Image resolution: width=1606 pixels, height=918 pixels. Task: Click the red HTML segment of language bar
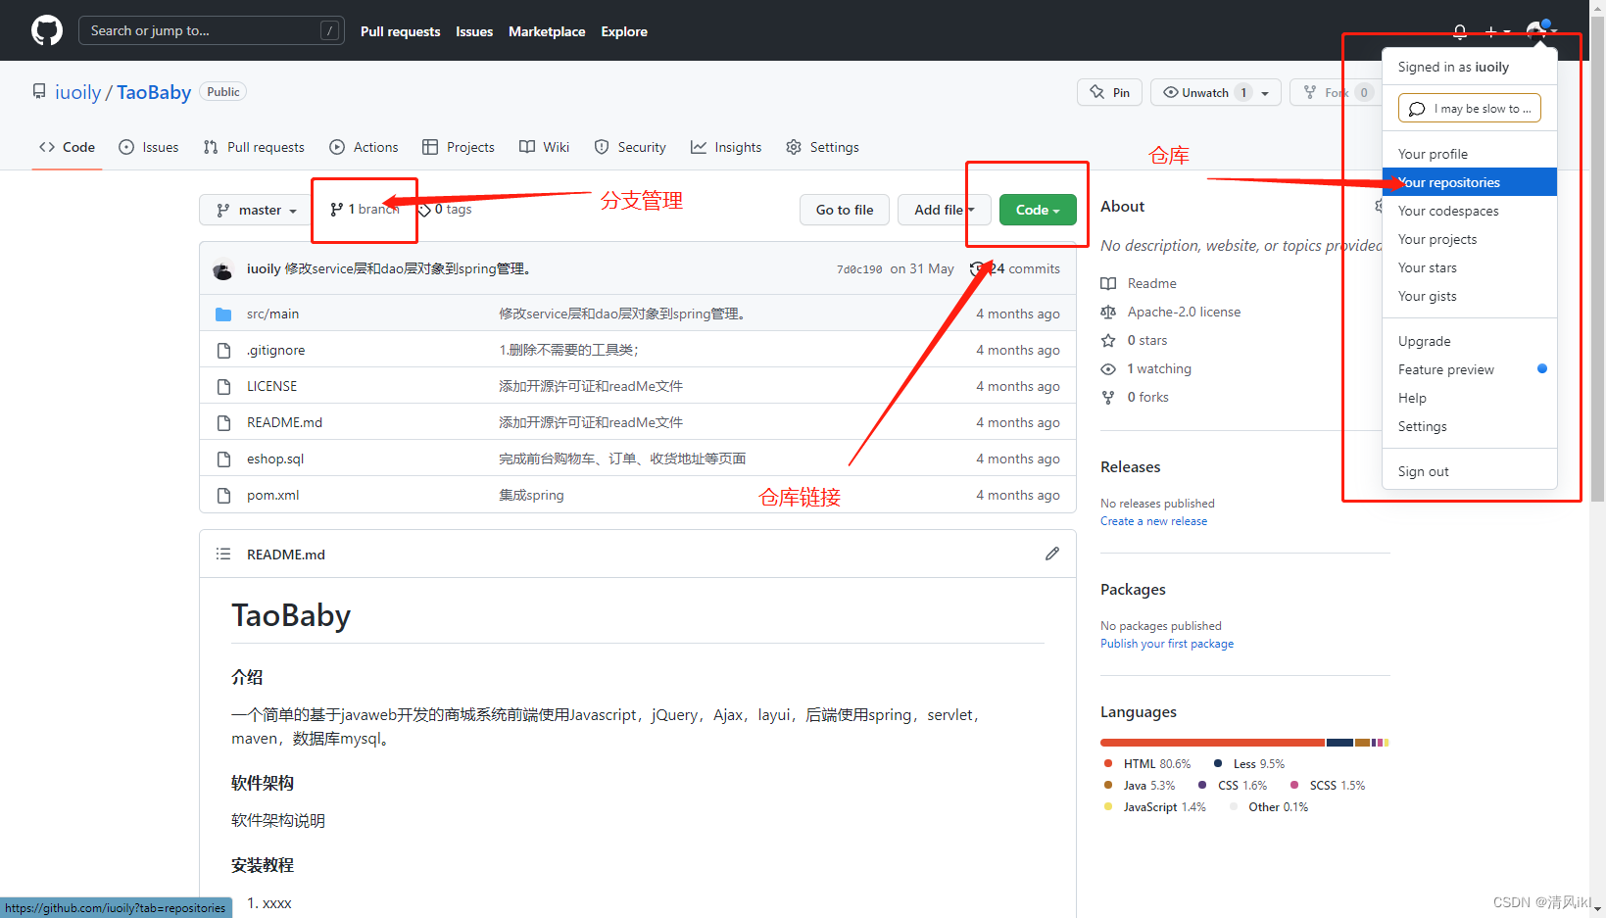coord(1212,743)
